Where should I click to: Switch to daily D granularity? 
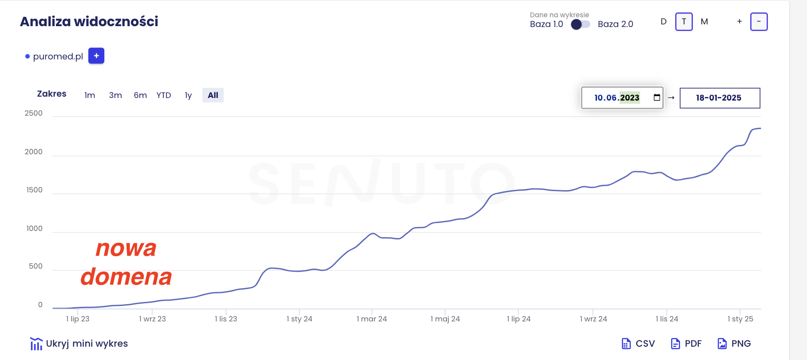pos(664,21)
